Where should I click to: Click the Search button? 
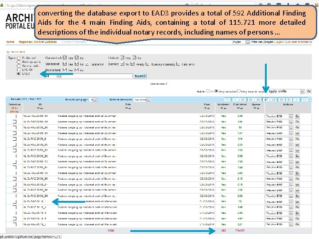pyautogui.click(x=140, y=76)
